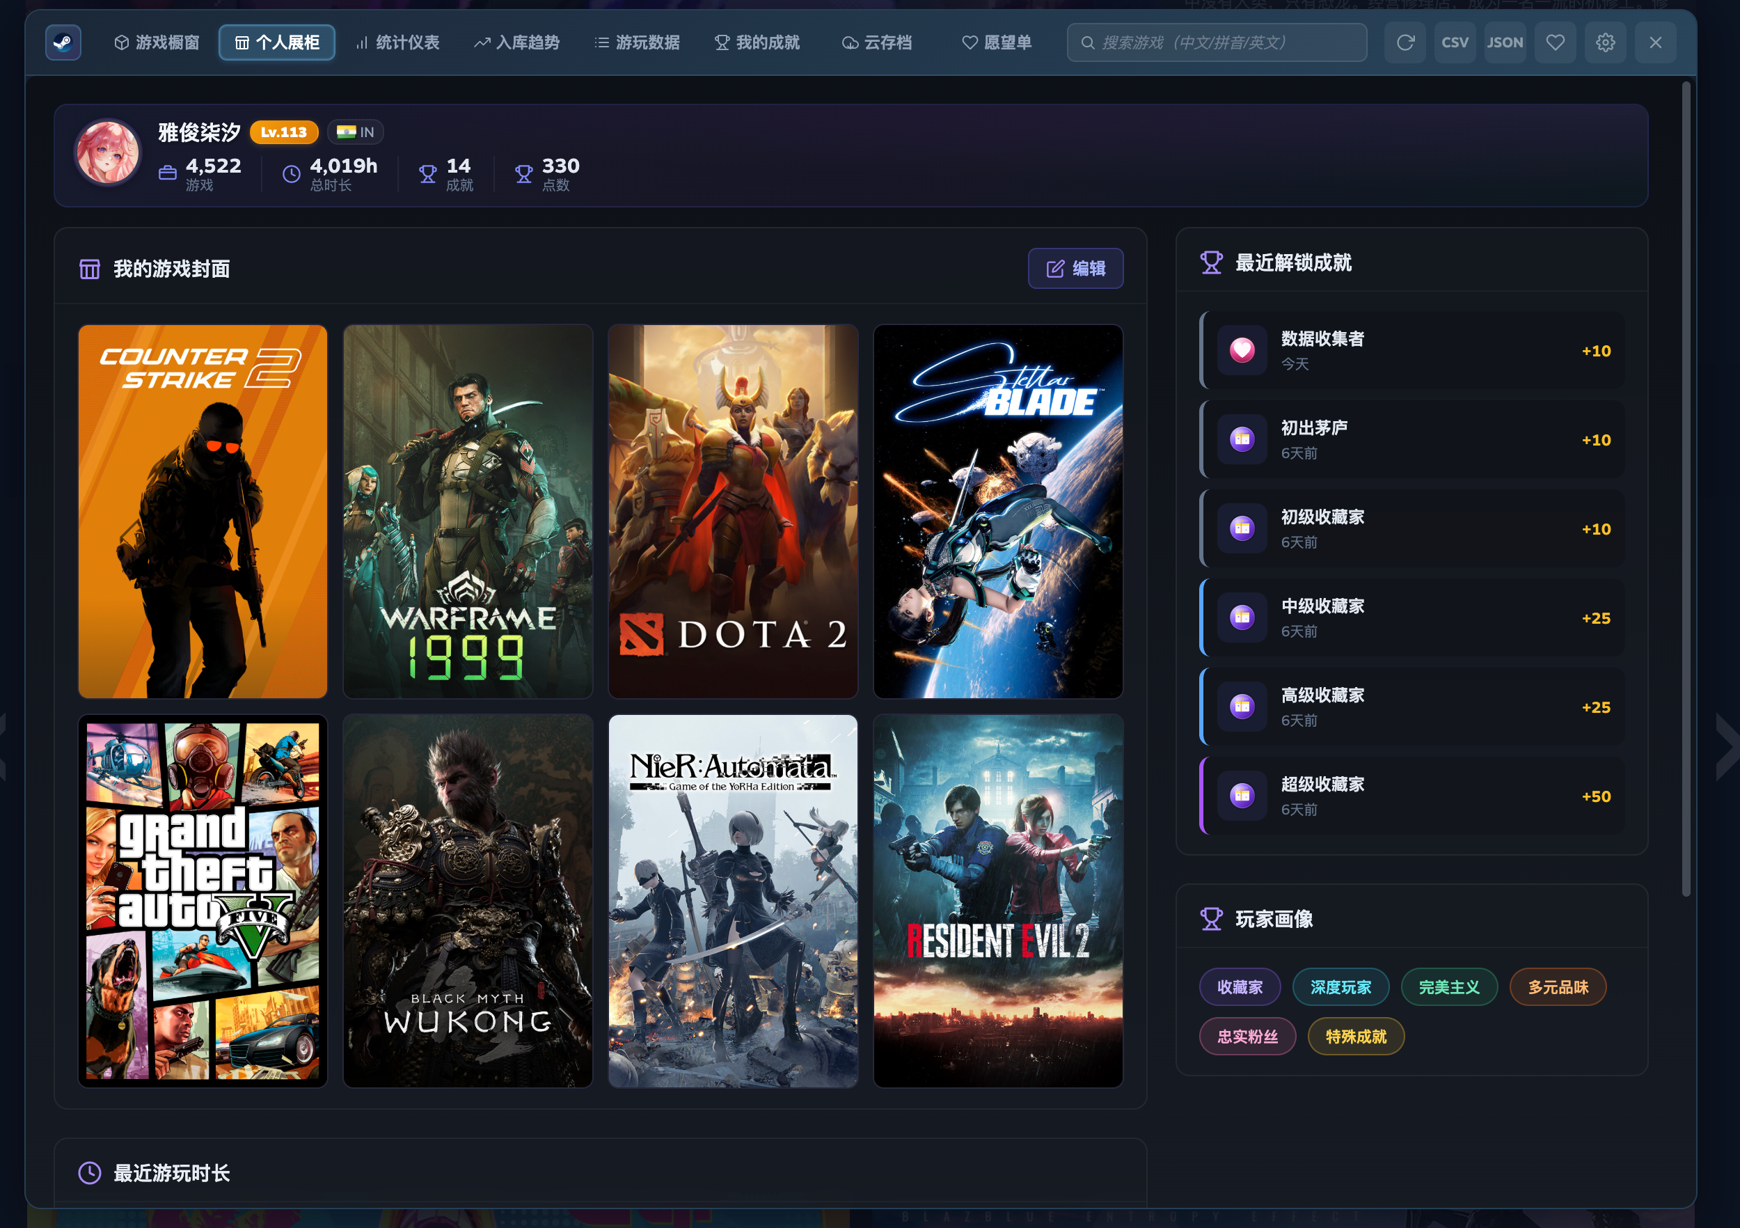1740x1228 pixels.
Task: Select the Dota 2 cover
Action: pos(734,512)
